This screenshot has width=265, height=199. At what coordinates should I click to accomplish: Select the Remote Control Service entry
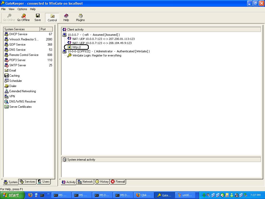pos(24,55)
